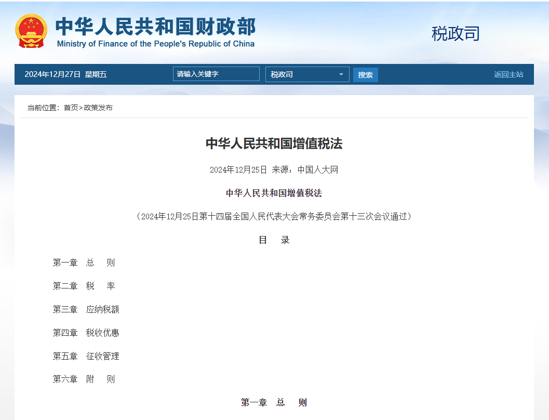Image resolution: width=549 pixels, height=420 pixels.
Task: Click 第四章 税收优惠 chapter listing
Action: click(x=86, y=333)
